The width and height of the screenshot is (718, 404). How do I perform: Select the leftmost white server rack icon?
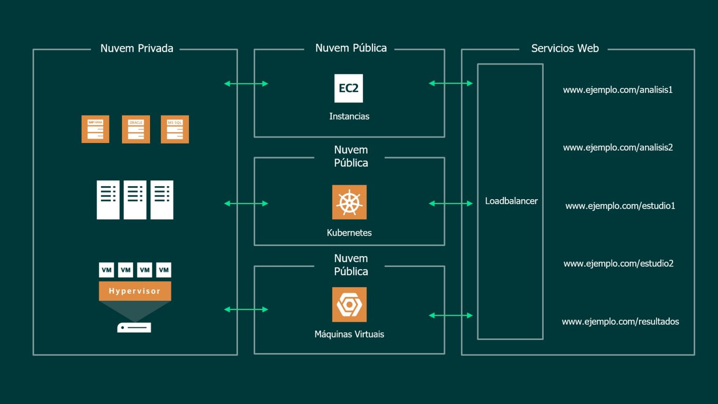coord(108,200)
